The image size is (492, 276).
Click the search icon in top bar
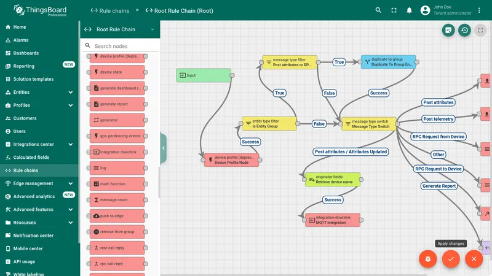tap(378, 10)
